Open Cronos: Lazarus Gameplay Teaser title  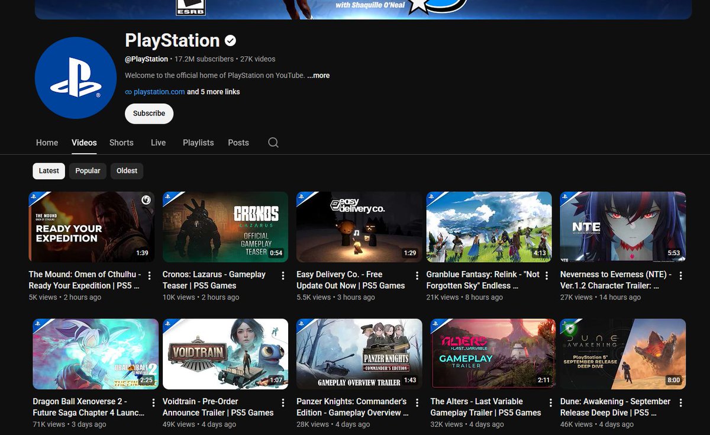pos(214,280)
